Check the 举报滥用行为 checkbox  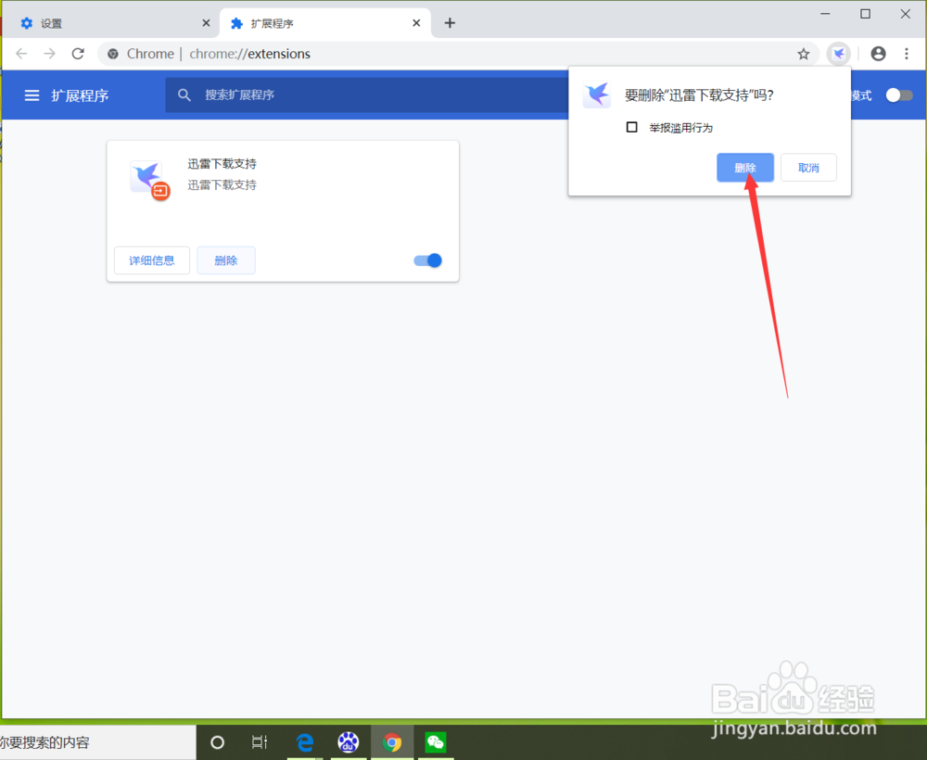[x=631, y=127]
